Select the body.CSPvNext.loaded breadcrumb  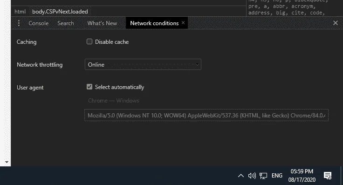60,12
